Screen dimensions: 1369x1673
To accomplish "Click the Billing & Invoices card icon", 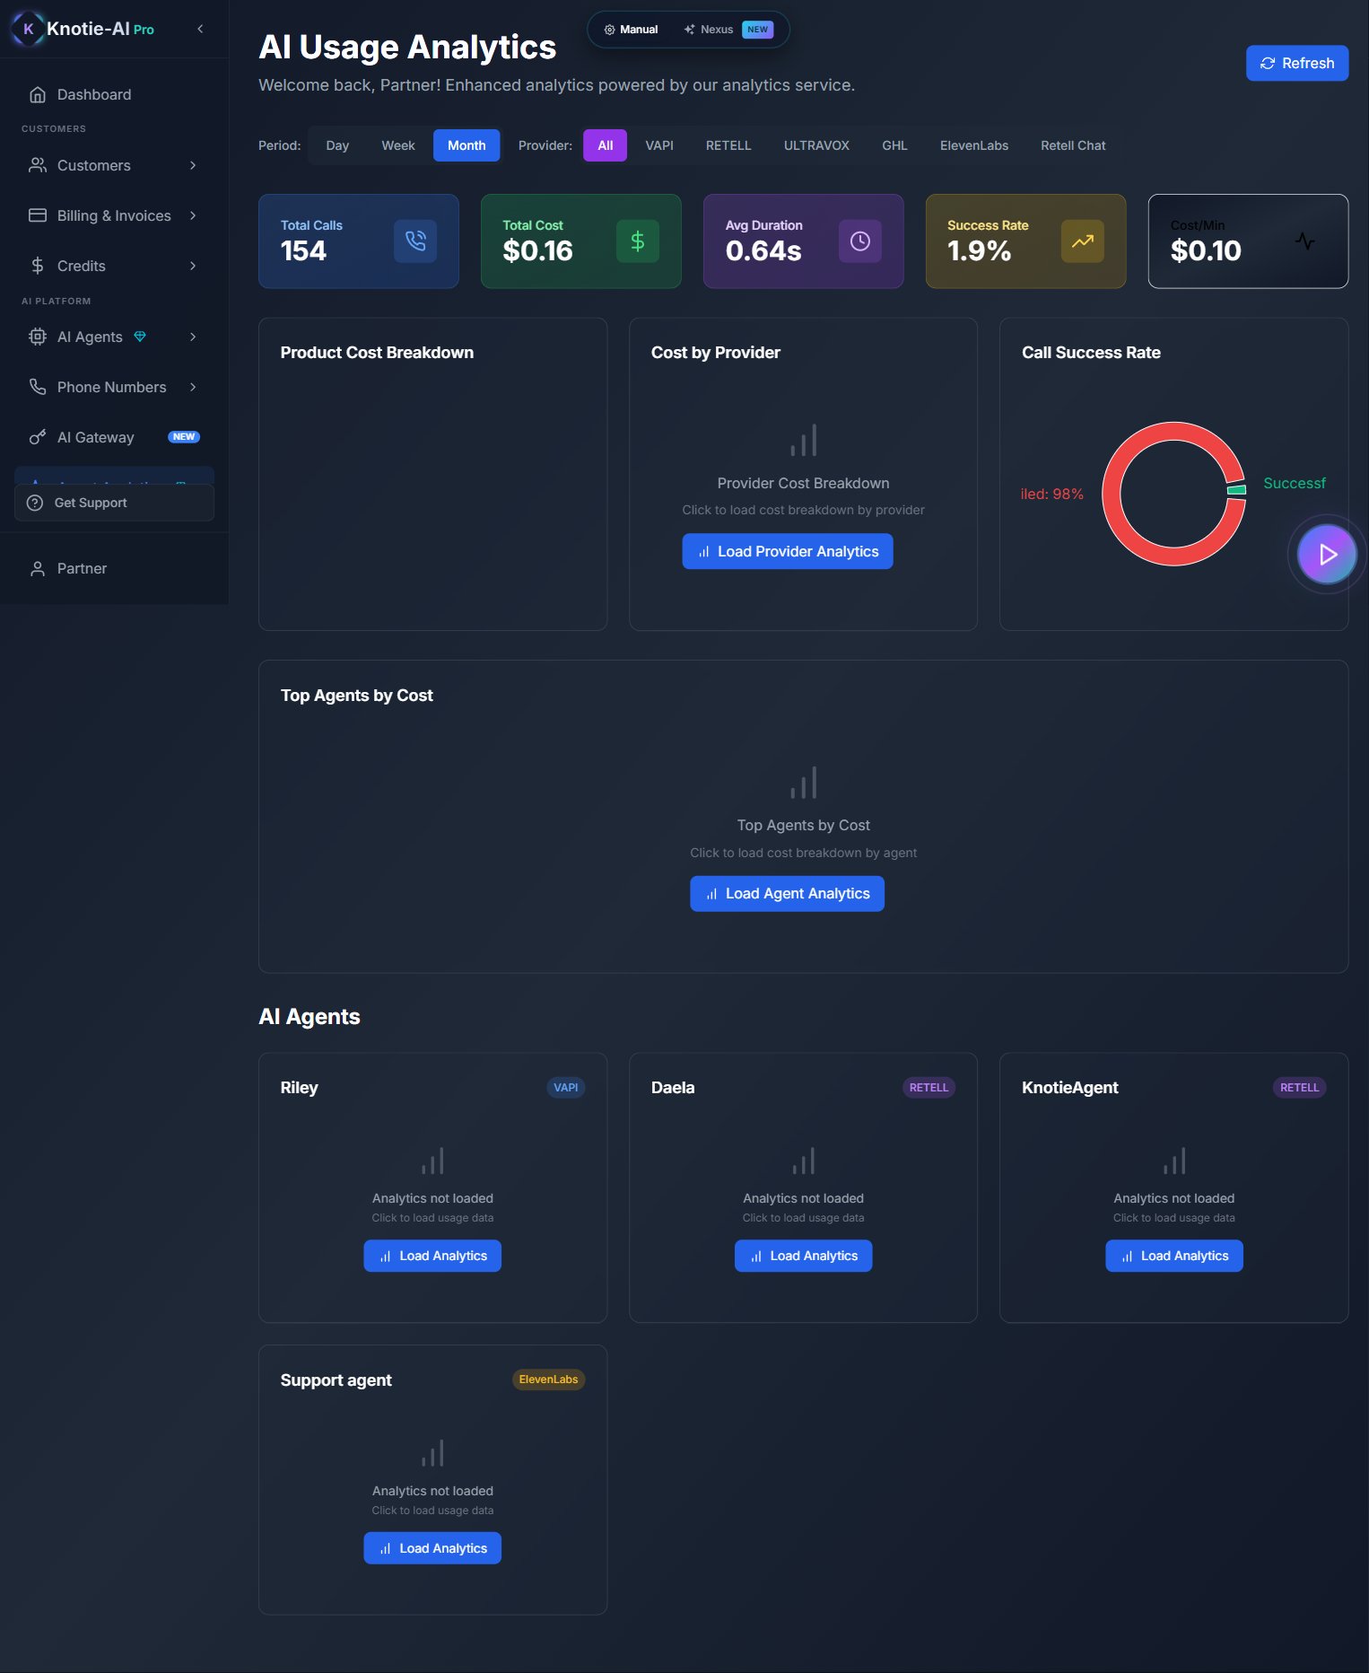I will point(38,215).
